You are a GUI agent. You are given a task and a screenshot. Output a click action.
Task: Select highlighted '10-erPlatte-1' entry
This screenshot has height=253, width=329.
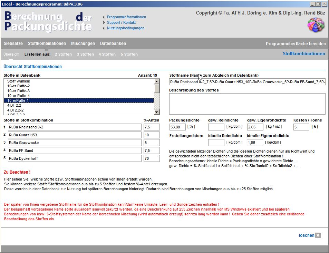[79, 100]
